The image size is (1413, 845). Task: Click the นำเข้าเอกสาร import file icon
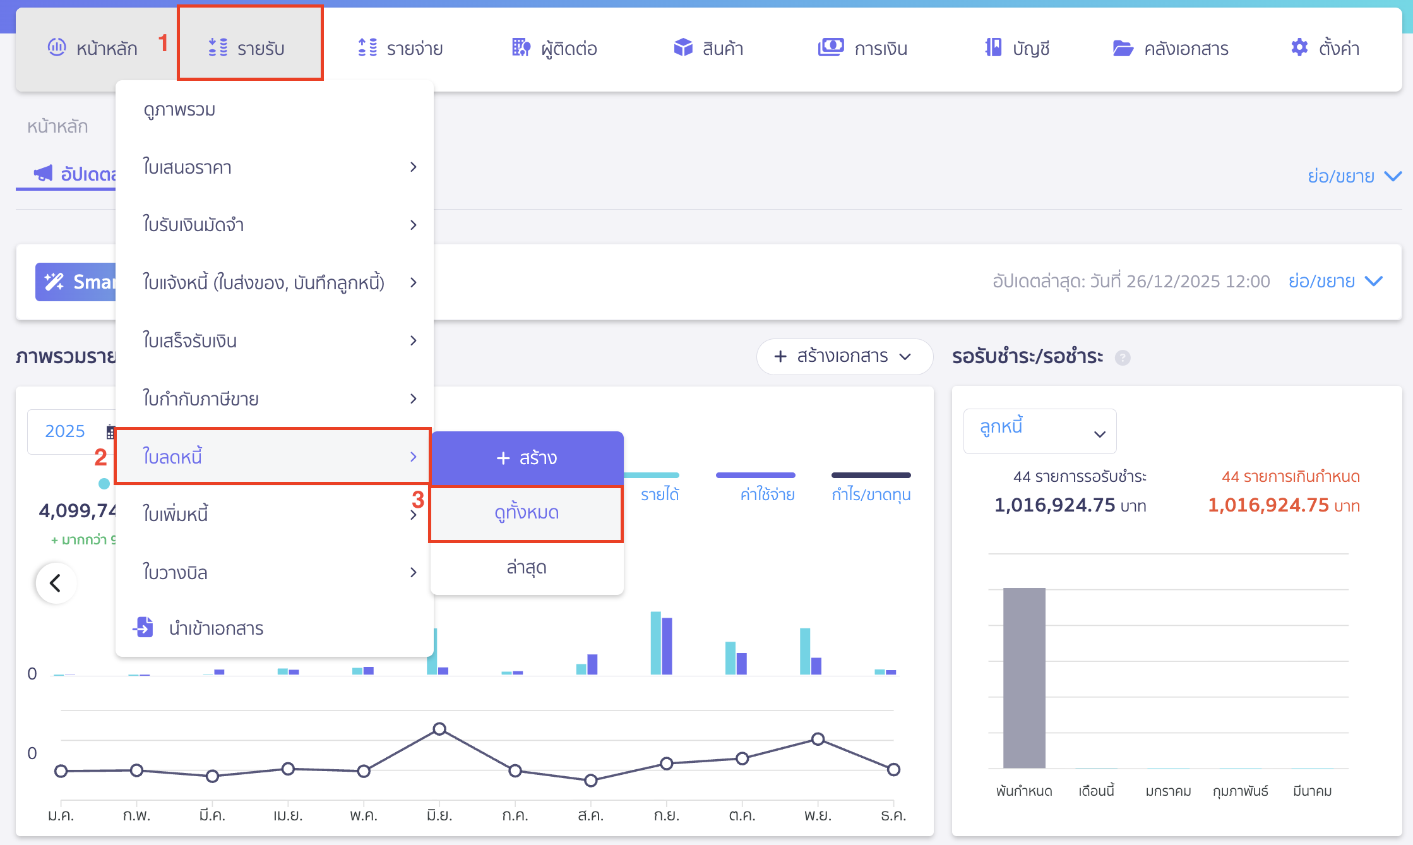click(x=144, y=627)
